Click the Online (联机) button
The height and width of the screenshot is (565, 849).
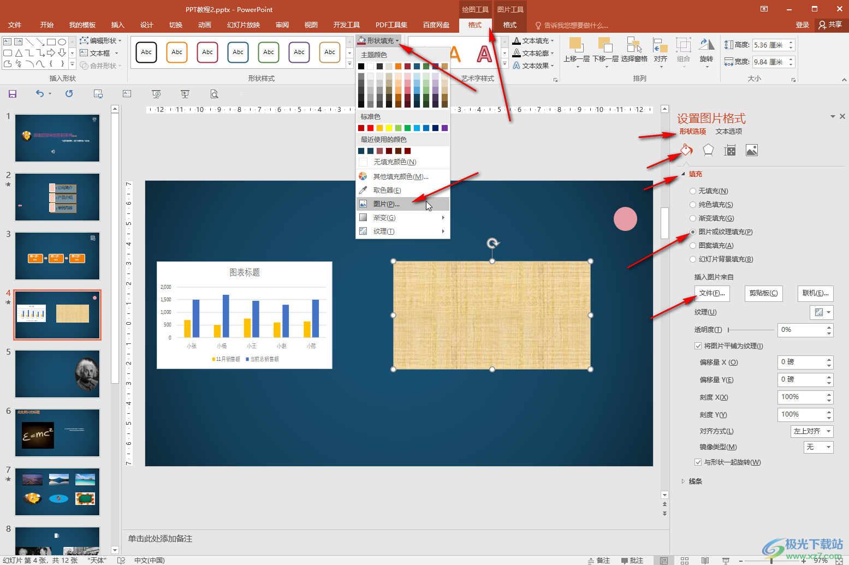[x=816, y=293]
